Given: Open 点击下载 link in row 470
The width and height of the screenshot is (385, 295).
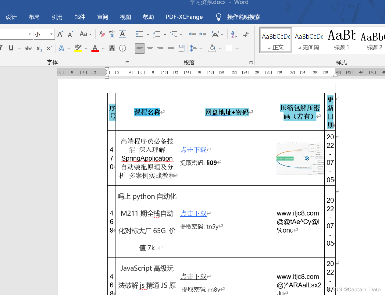Looking at the screenshot, I should [x=194, y=150].
